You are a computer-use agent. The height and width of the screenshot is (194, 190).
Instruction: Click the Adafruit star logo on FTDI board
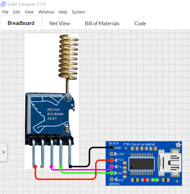(178, 145)
